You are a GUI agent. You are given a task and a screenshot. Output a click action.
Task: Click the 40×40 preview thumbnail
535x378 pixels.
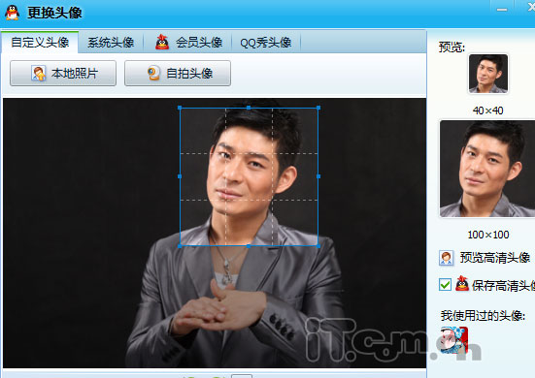[488, 74]
